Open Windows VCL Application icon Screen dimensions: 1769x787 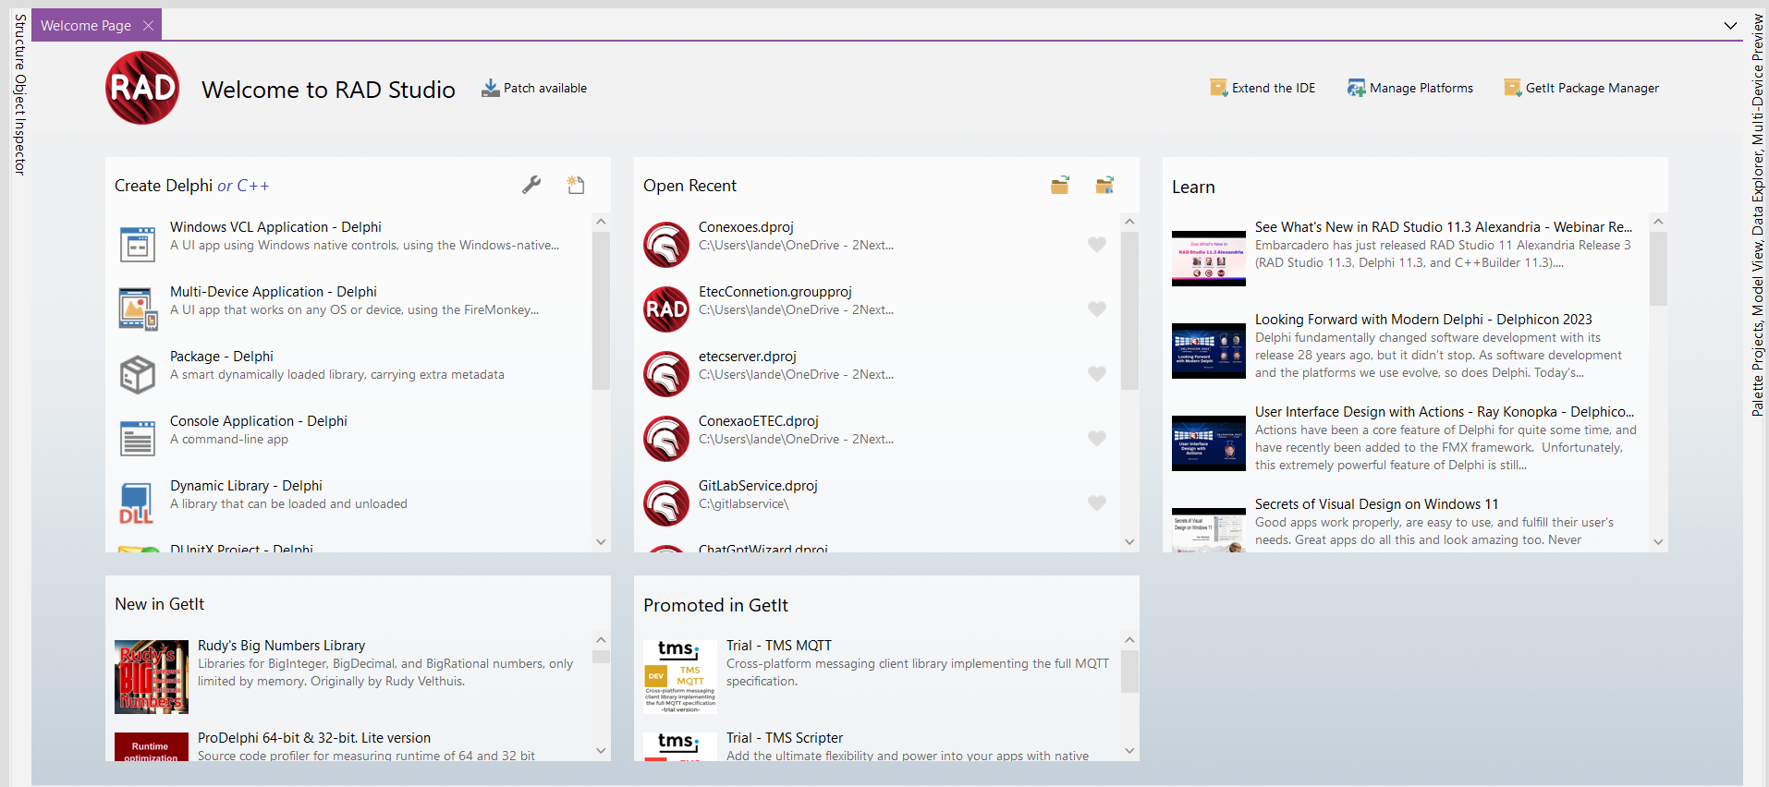click(138, 245)
